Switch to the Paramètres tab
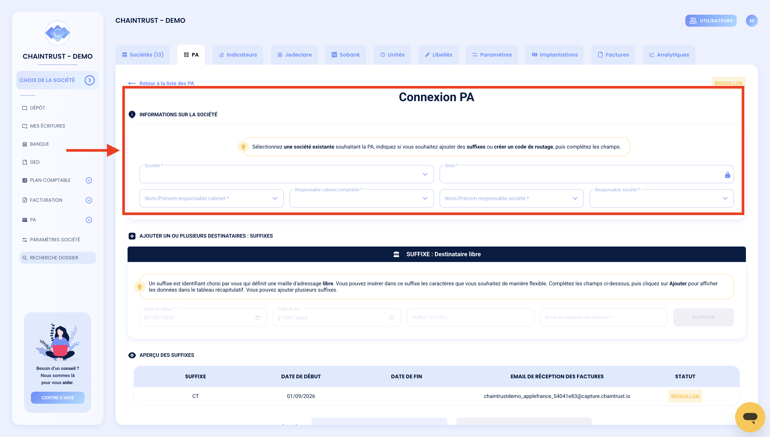The image size is (770, 437). pos(492,54)
